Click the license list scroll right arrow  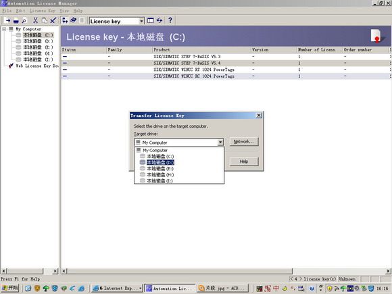pyautogui.click(x=388, y=271)
